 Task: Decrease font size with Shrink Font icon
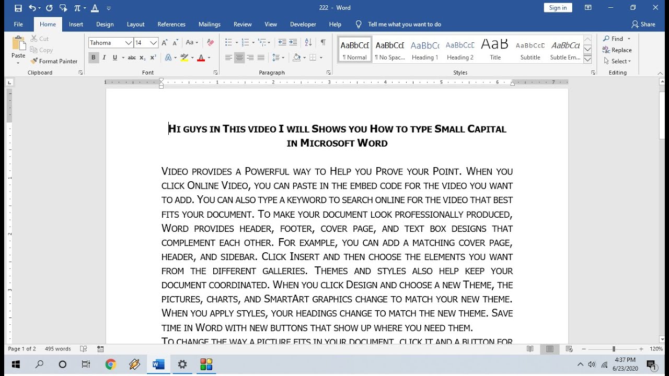[176, 43]
